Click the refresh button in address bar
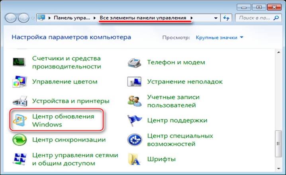This screenshot has width=286, height=175. click(x=226, y=18)
